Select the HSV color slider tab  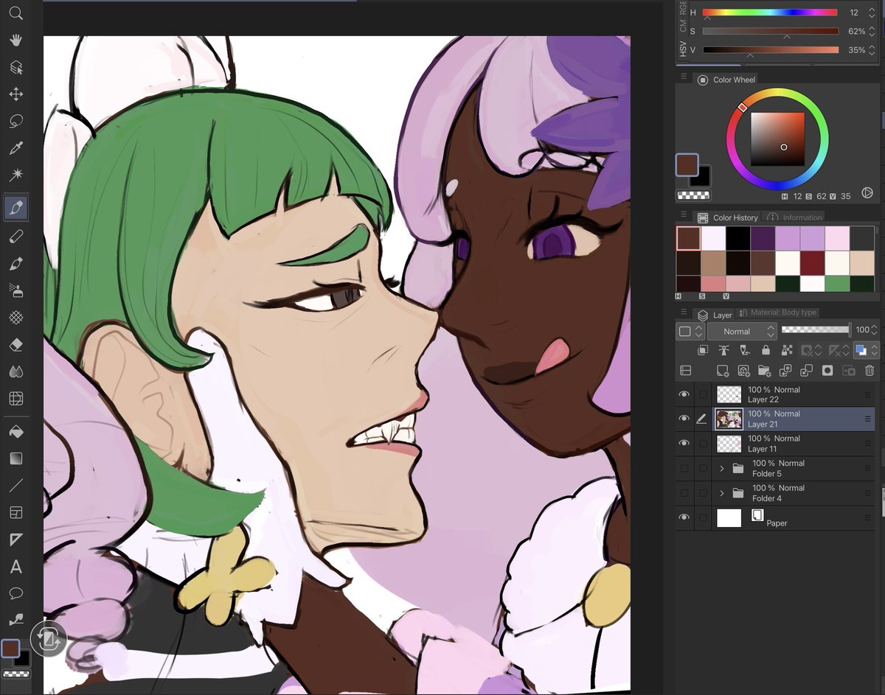(x=683, y=49)
